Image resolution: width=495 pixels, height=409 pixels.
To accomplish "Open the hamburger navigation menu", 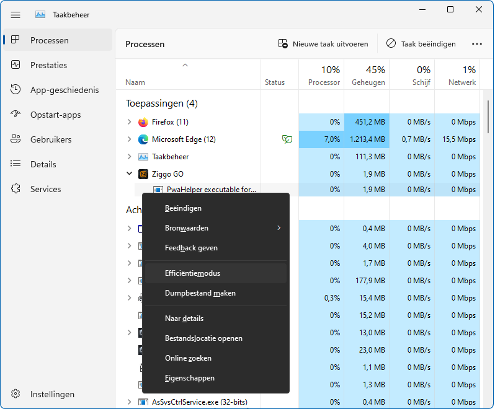I will coord(16,15).
